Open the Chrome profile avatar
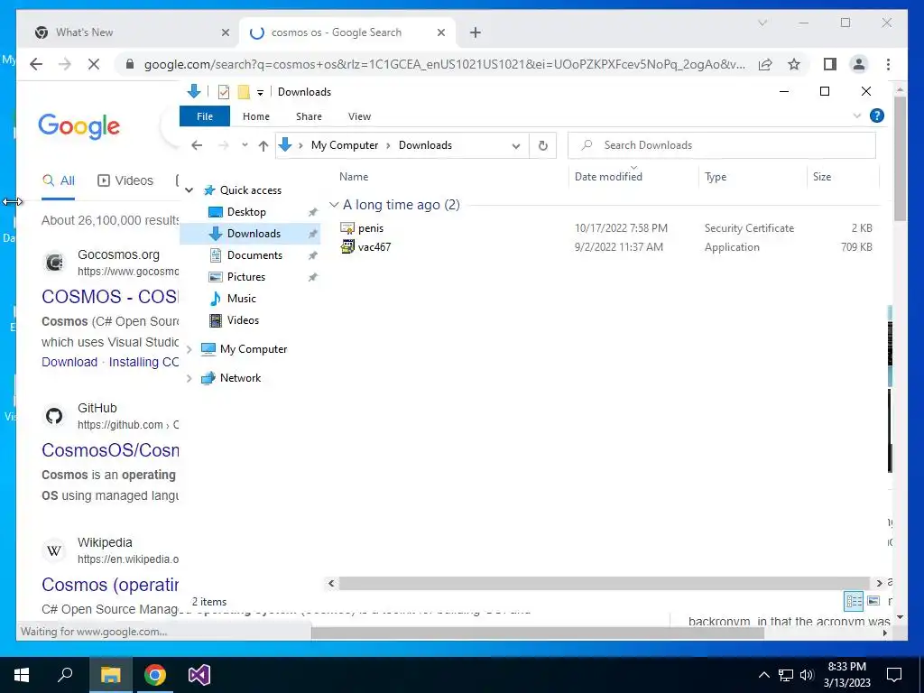Image resolution: width=924 pixels, height=693 pixels. pyautogui.click(x=859, y=64)
